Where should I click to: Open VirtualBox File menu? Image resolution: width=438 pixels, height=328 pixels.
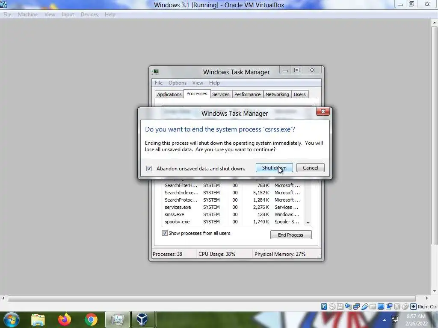pos(7,15)
